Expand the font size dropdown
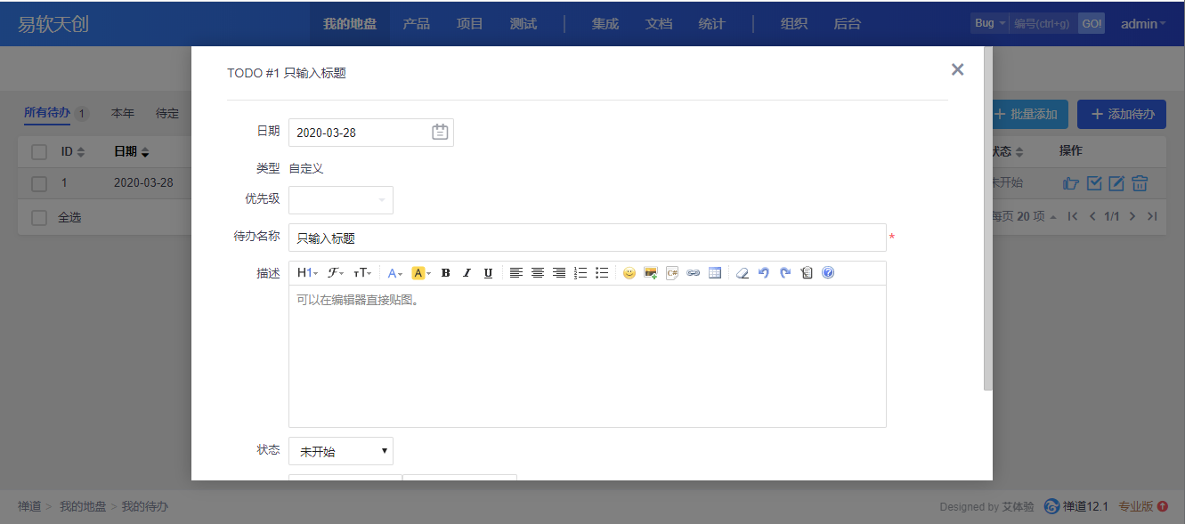1185x524 pixels. [361, 273]
